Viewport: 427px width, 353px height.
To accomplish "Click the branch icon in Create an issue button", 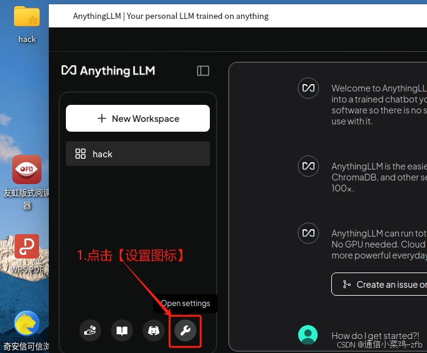I will tap(346, 285).
